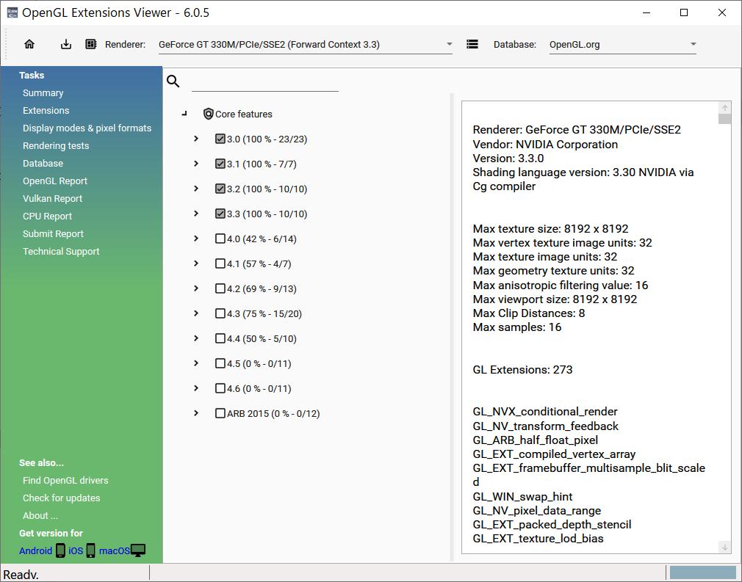Image resolution: width=742 pixels, height=582 pixels.
Task: Toggle the 3.1 core version checkbox
Action: (220, 164)
